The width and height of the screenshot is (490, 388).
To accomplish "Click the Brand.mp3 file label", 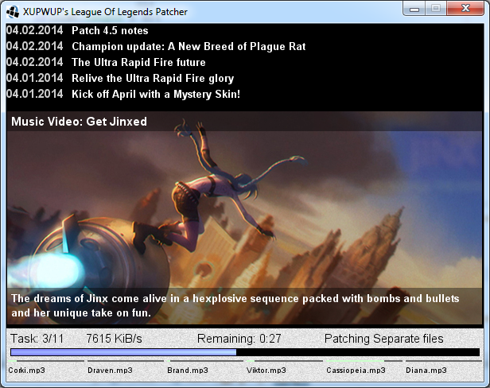I will (x=188, y=371).
